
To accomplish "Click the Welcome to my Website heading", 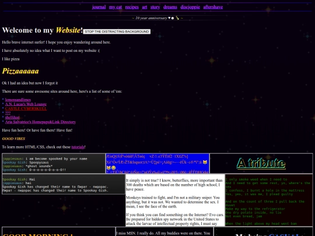I will (43, 30).
